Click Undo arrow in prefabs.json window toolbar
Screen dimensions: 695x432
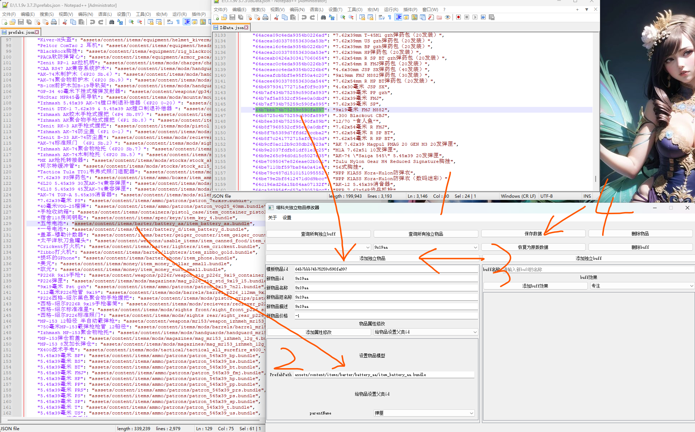tap(93, 22)
